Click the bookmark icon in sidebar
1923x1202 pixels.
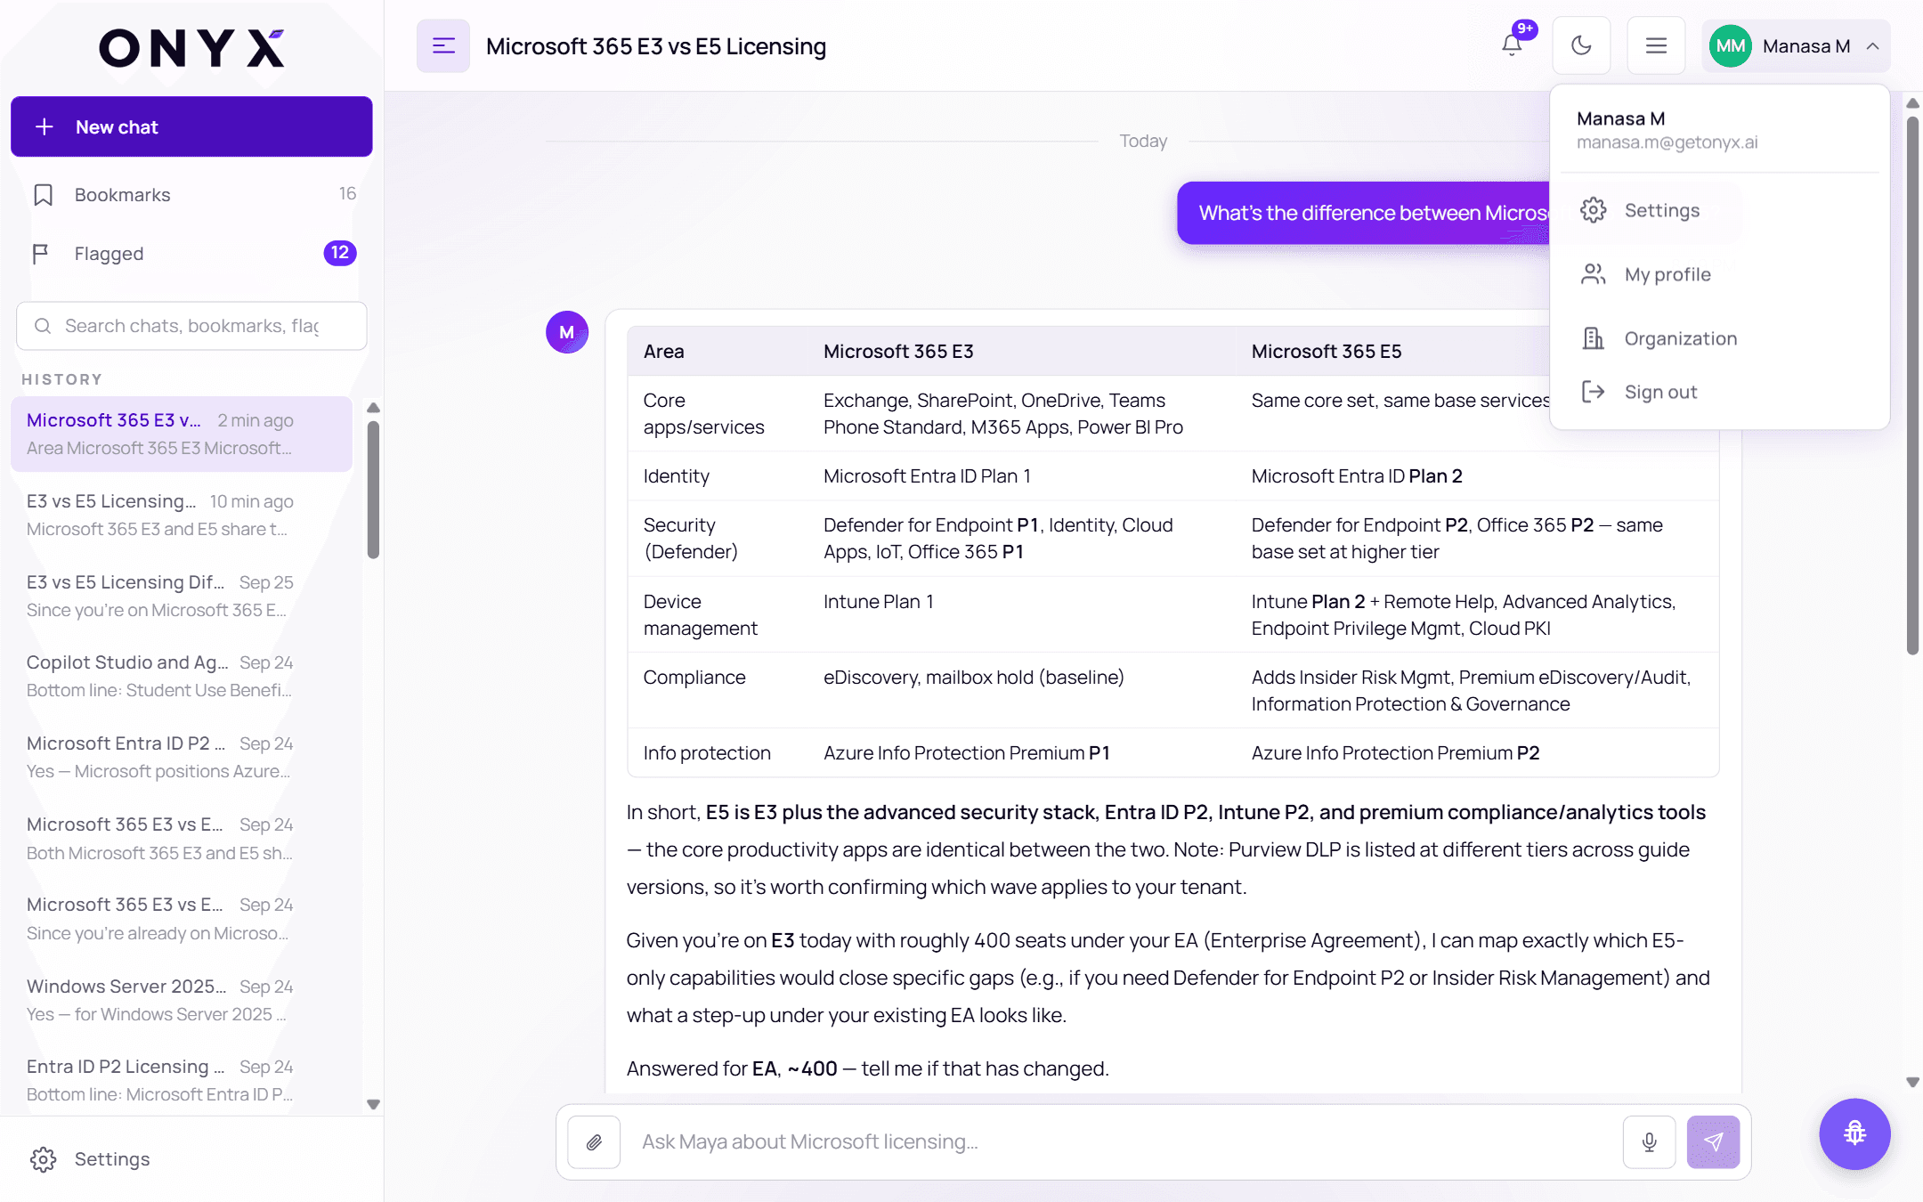(43, 195)
